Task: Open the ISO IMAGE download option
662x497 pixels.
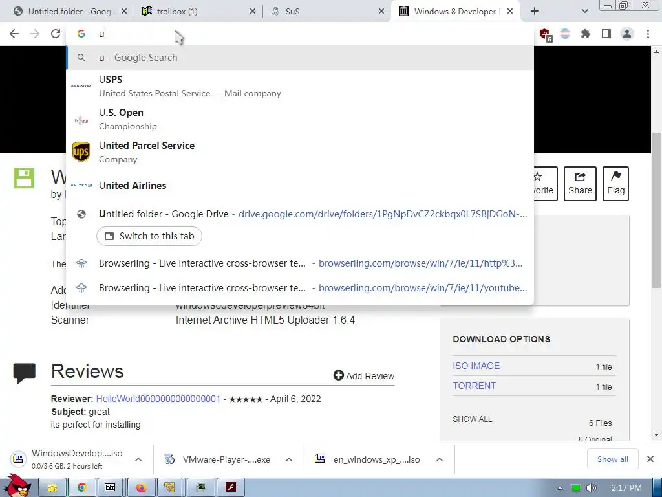Action: tap(476, 366)
